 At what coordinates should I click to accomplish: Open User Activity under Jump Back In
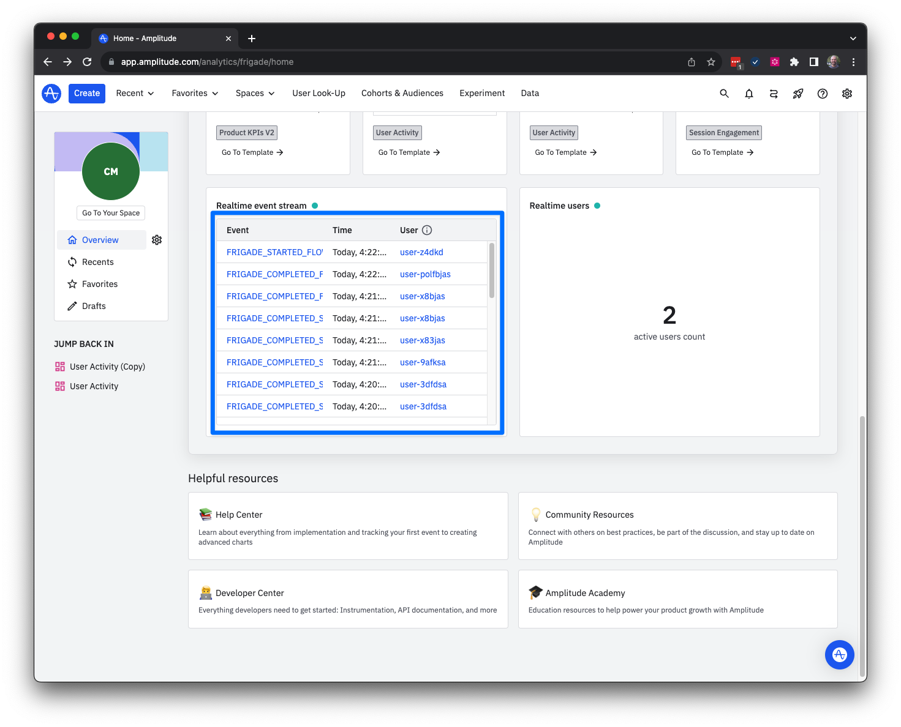(87, 386)
